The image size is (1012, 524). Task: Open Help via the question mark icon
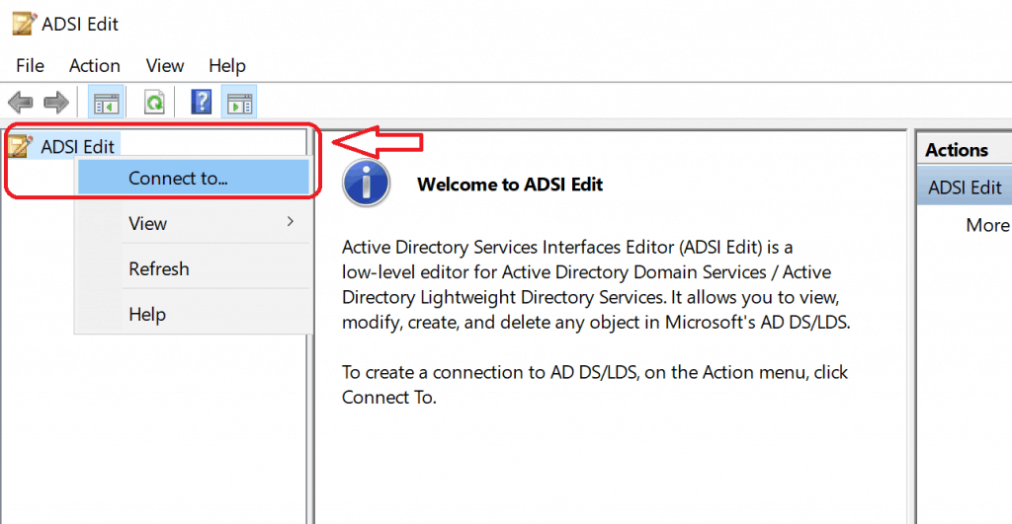(202, 102)
